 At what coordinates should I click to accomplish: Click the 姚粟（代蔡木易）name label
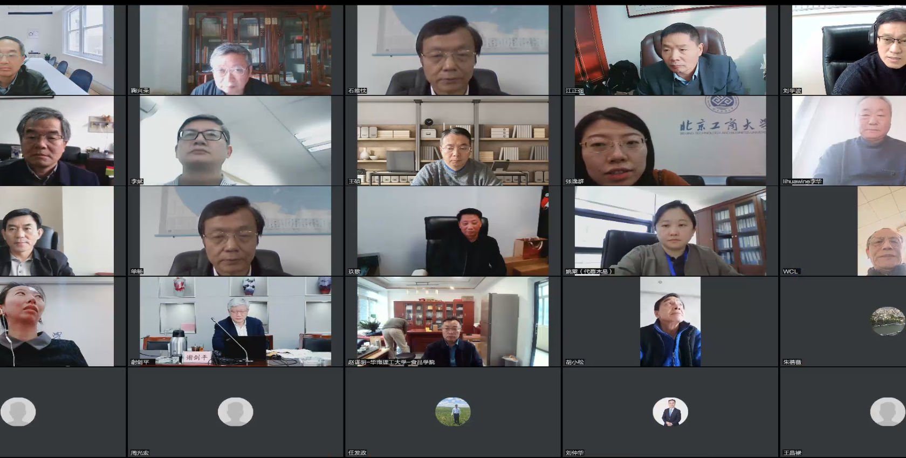pos(589,271)
